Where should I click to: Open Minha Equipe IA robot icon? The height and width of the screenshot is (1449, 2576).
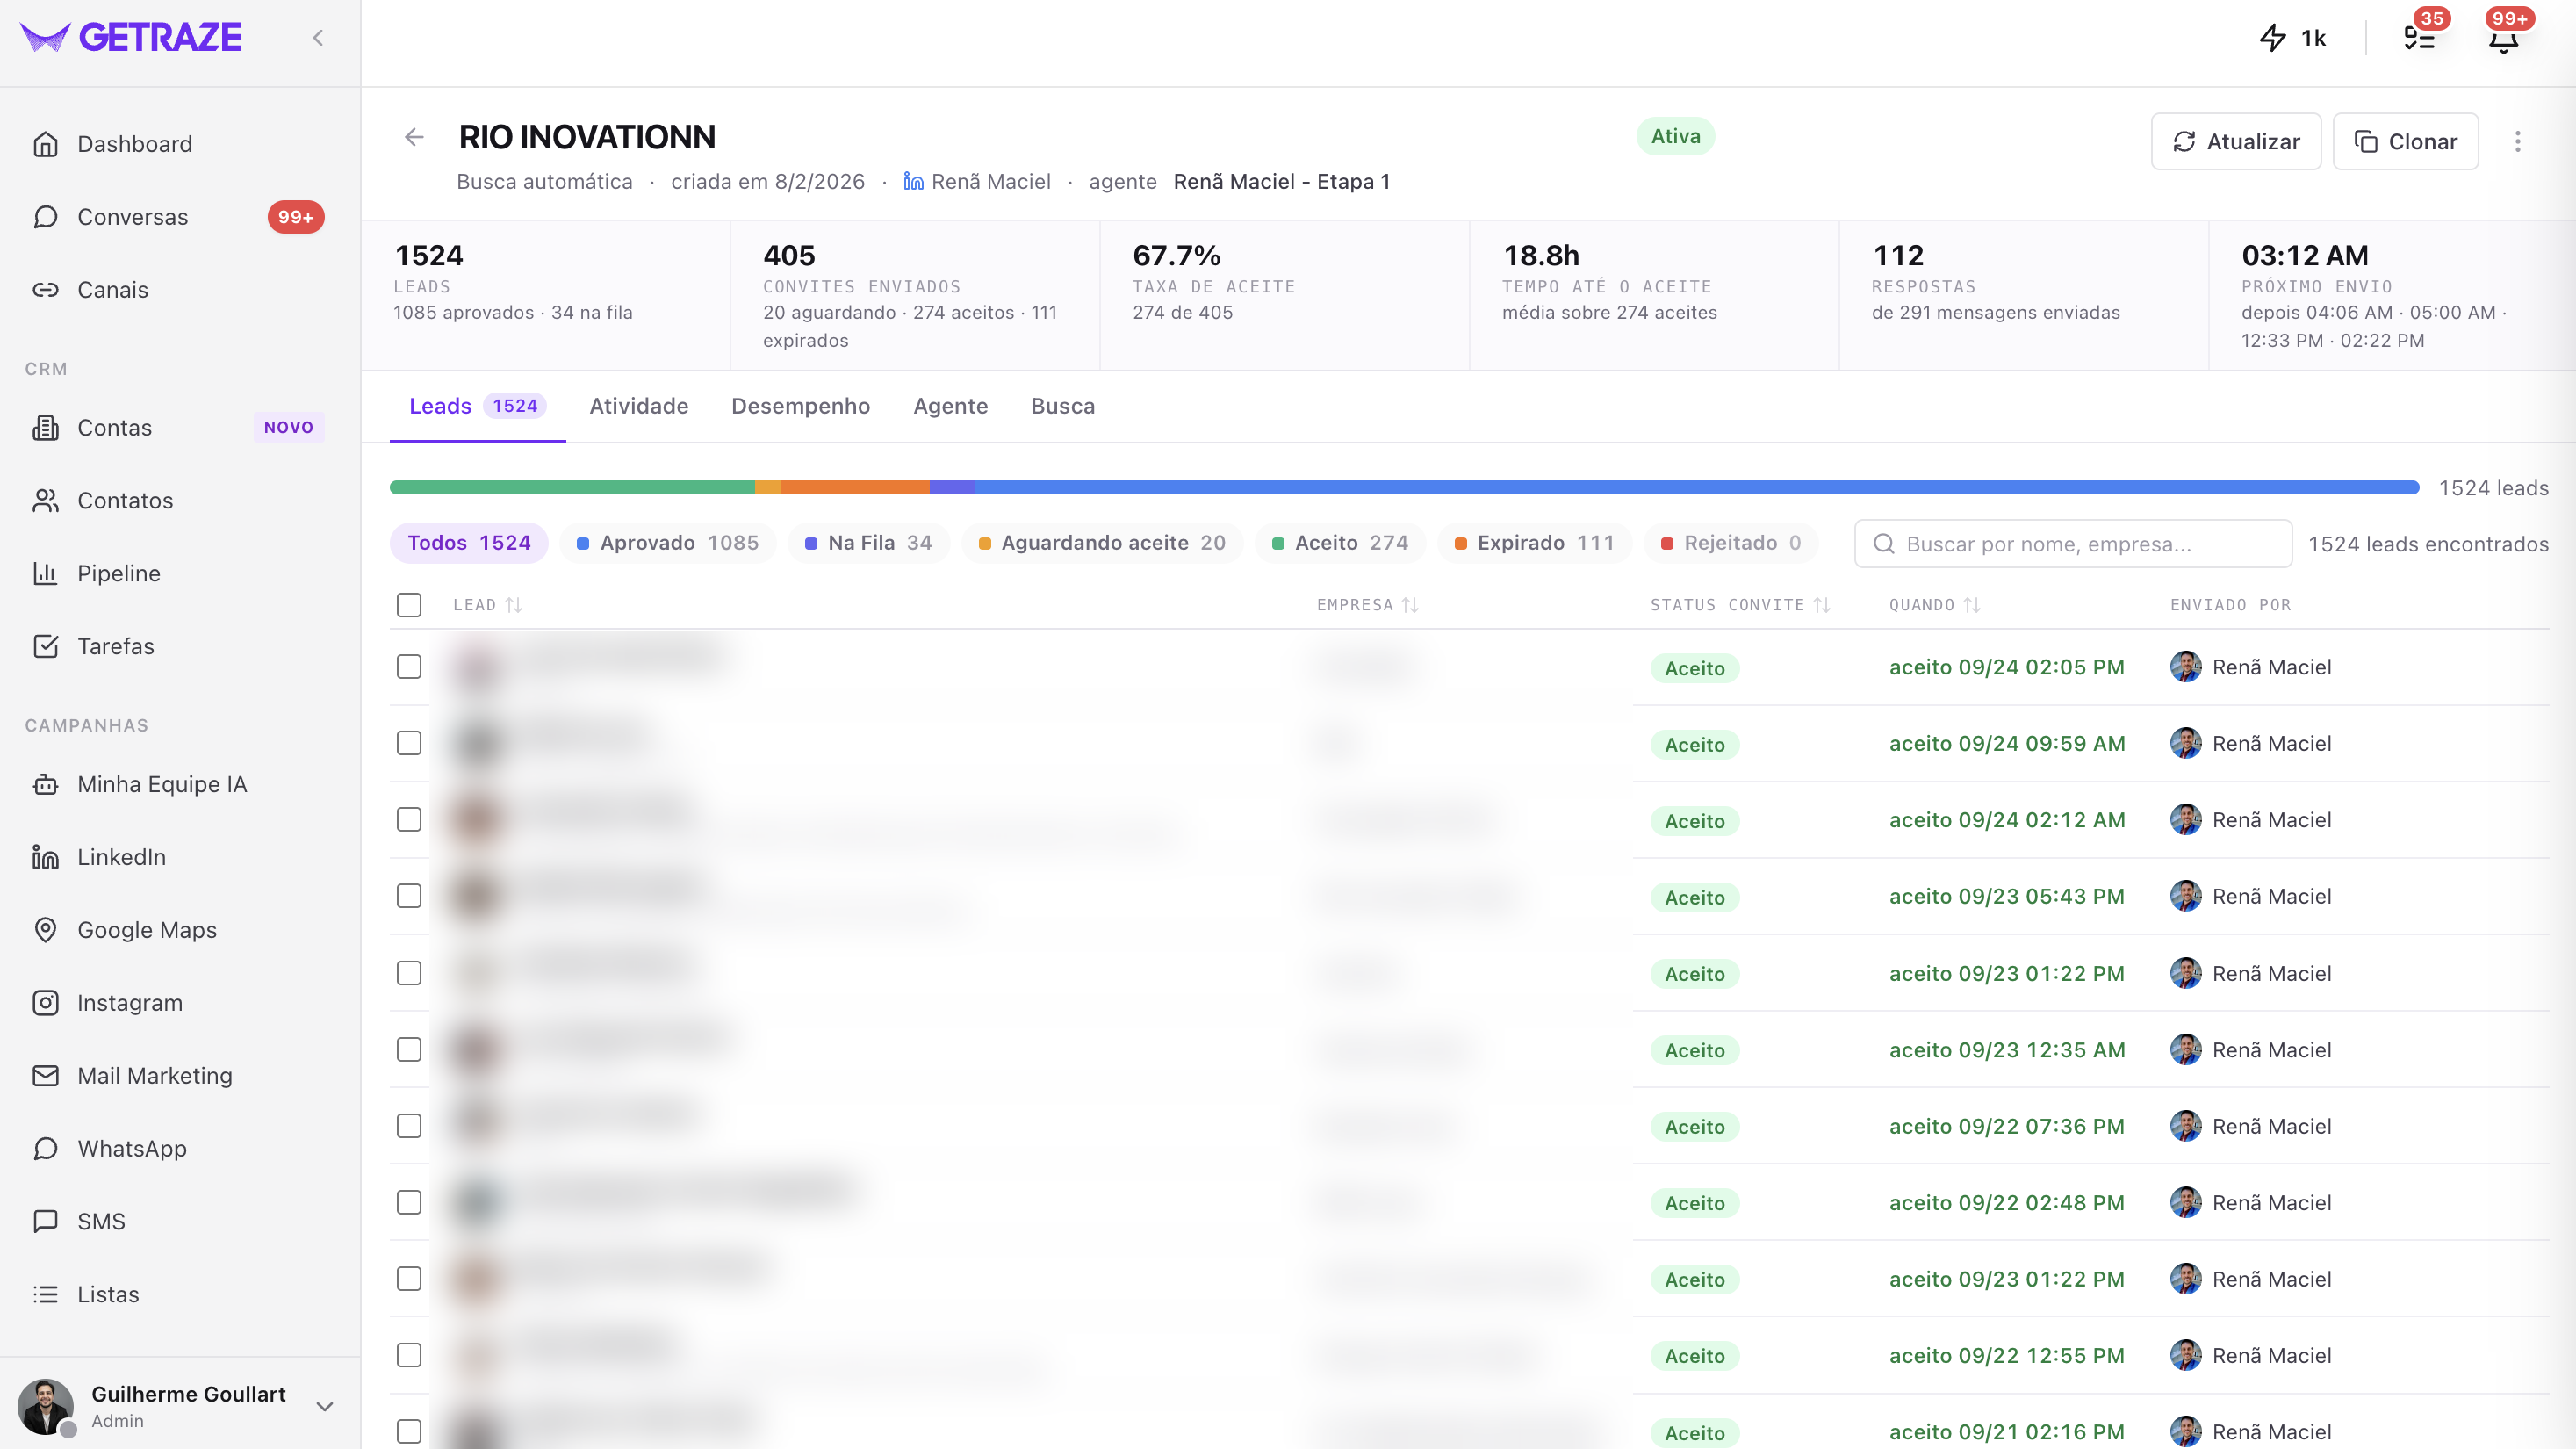(x=45, y=784)
